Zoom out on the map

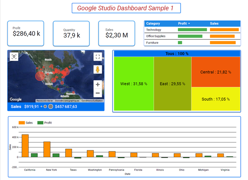point(97,93)
